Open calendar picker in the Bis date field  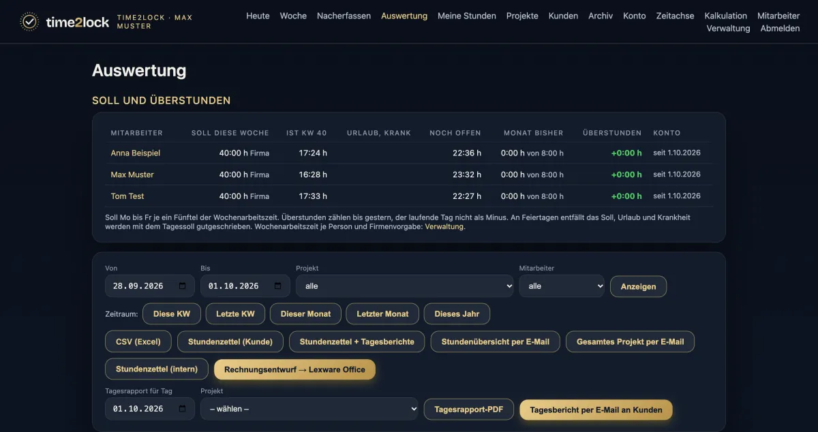pyautogui.click(x=278, y=286)
